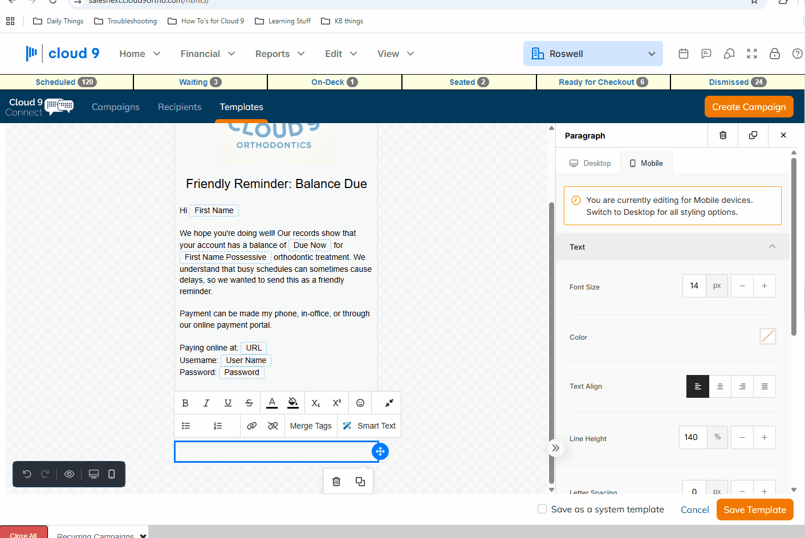Set text alignment to center
805x538 pixels.
pos(720,386)
